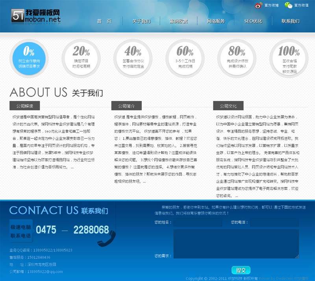The width and height of the screenshot is (315, 281).
Task: Click the 您的电话 phone input field
Action: point(274,223)
